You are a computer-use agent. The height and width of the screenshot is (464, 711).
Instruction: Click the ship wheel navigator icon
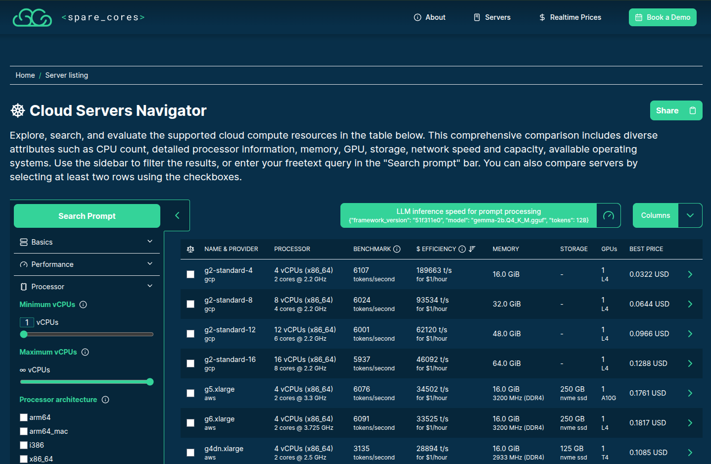[18, 110]
